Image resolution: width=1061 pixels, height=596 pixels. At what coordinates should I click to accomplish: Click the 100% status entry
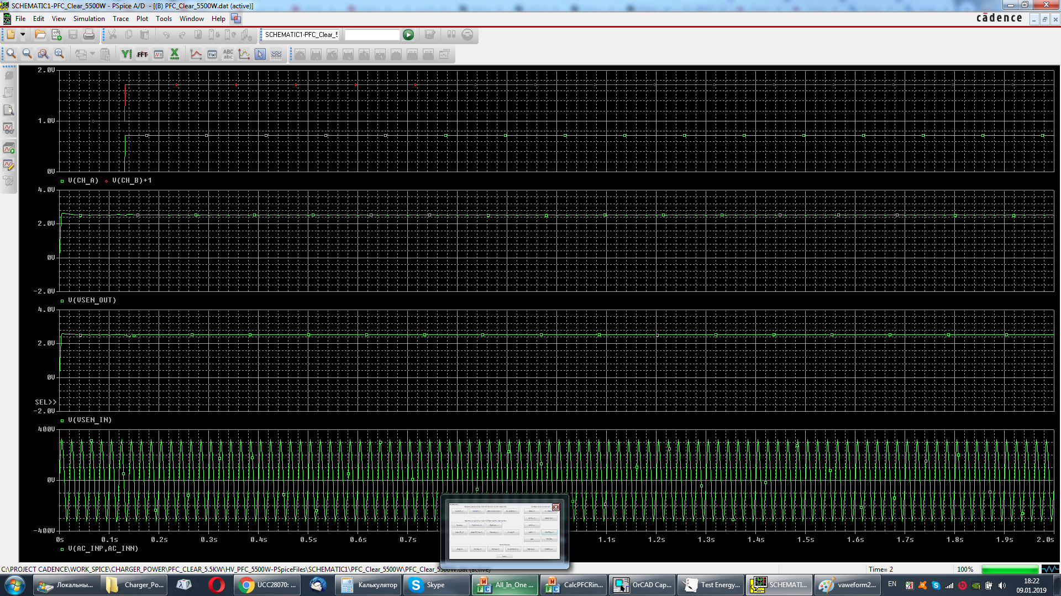[x=965, y=569]
